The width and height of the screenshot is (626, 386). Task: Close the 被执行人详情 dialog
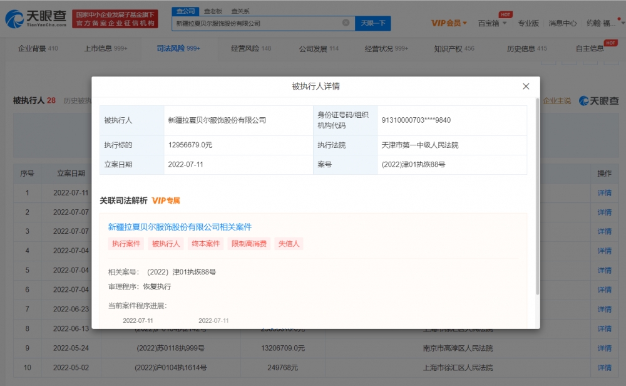point(526,86)
